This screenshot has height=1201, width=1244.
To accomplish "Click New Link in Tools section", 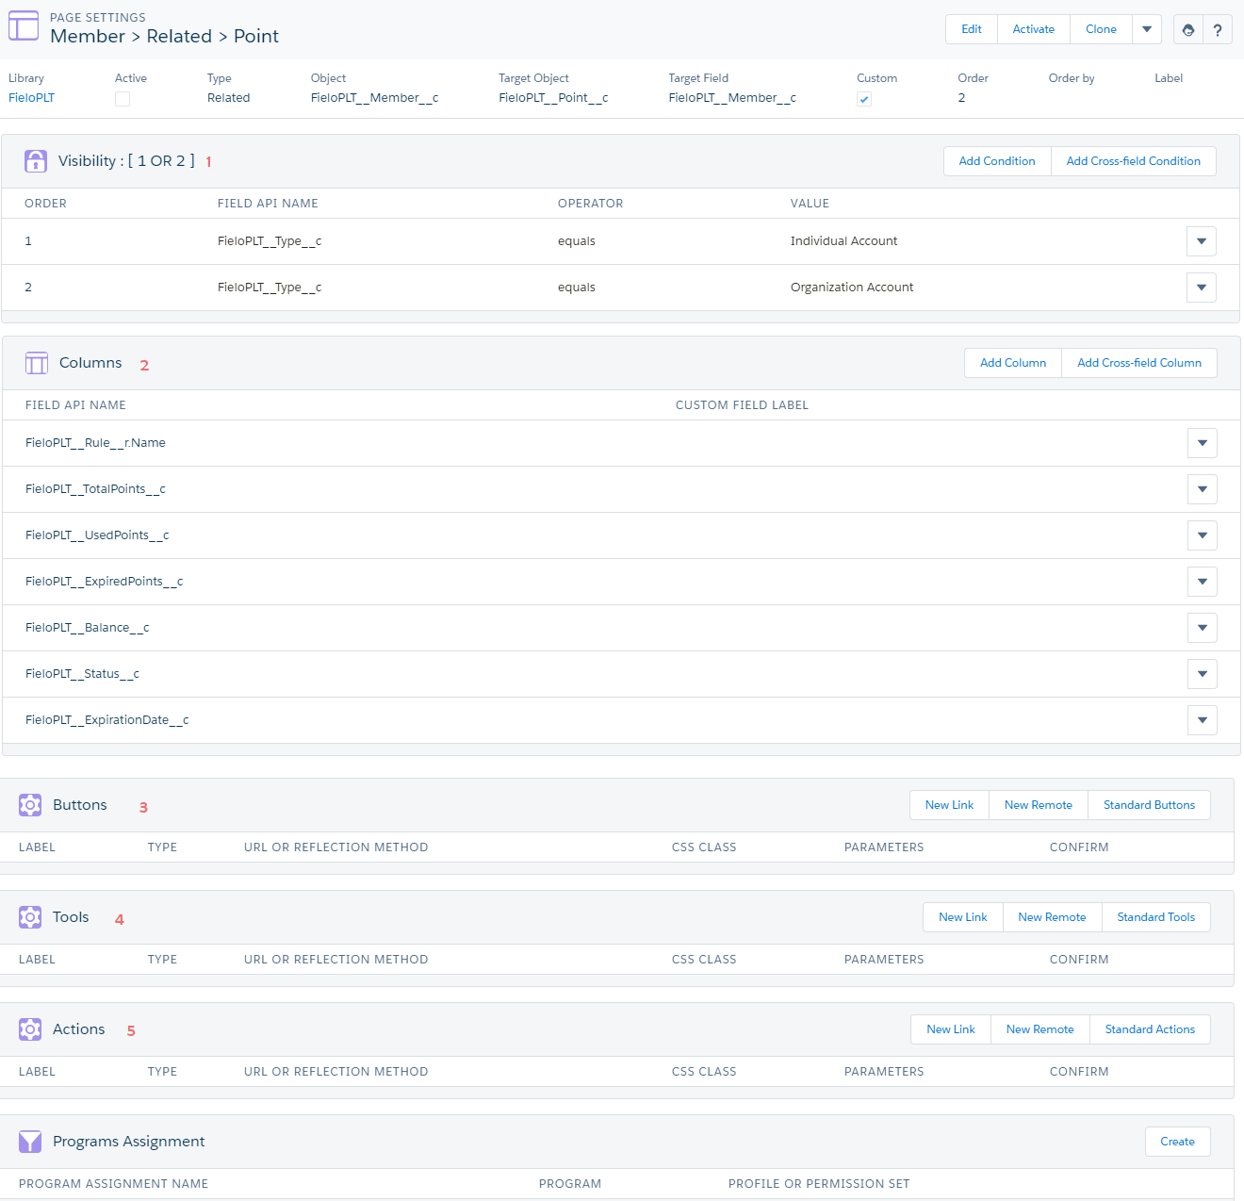I will point(963,917).
